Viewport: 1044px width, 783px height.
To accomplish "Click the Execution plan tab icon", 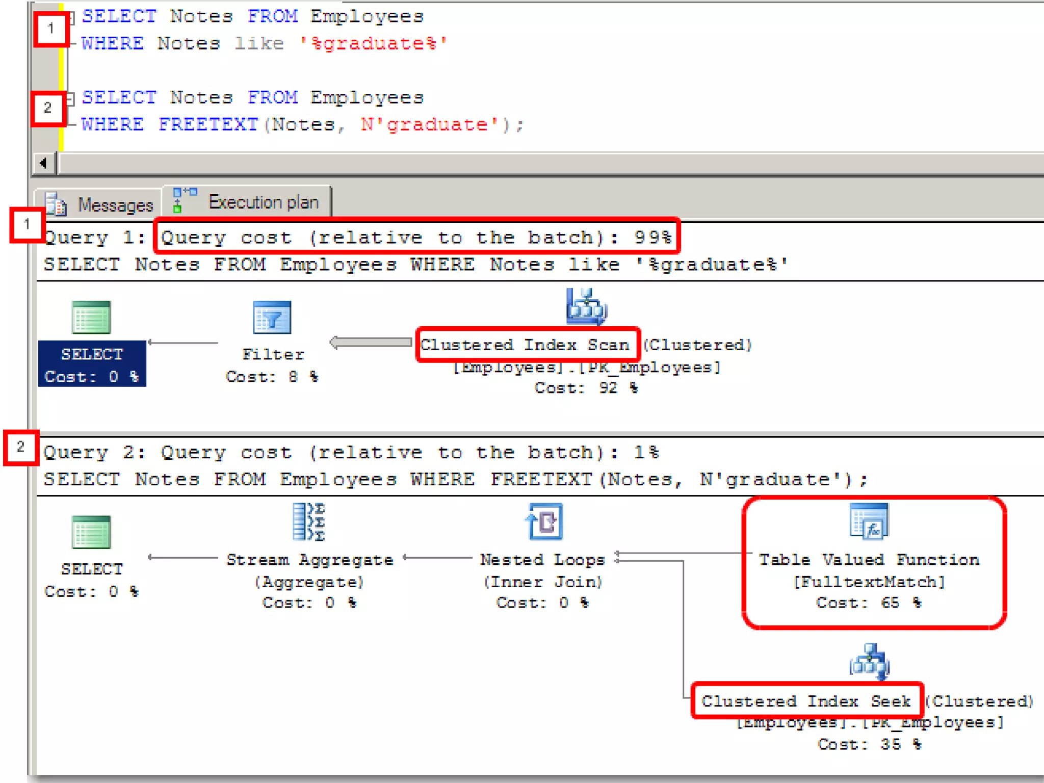I will point(184,200).
